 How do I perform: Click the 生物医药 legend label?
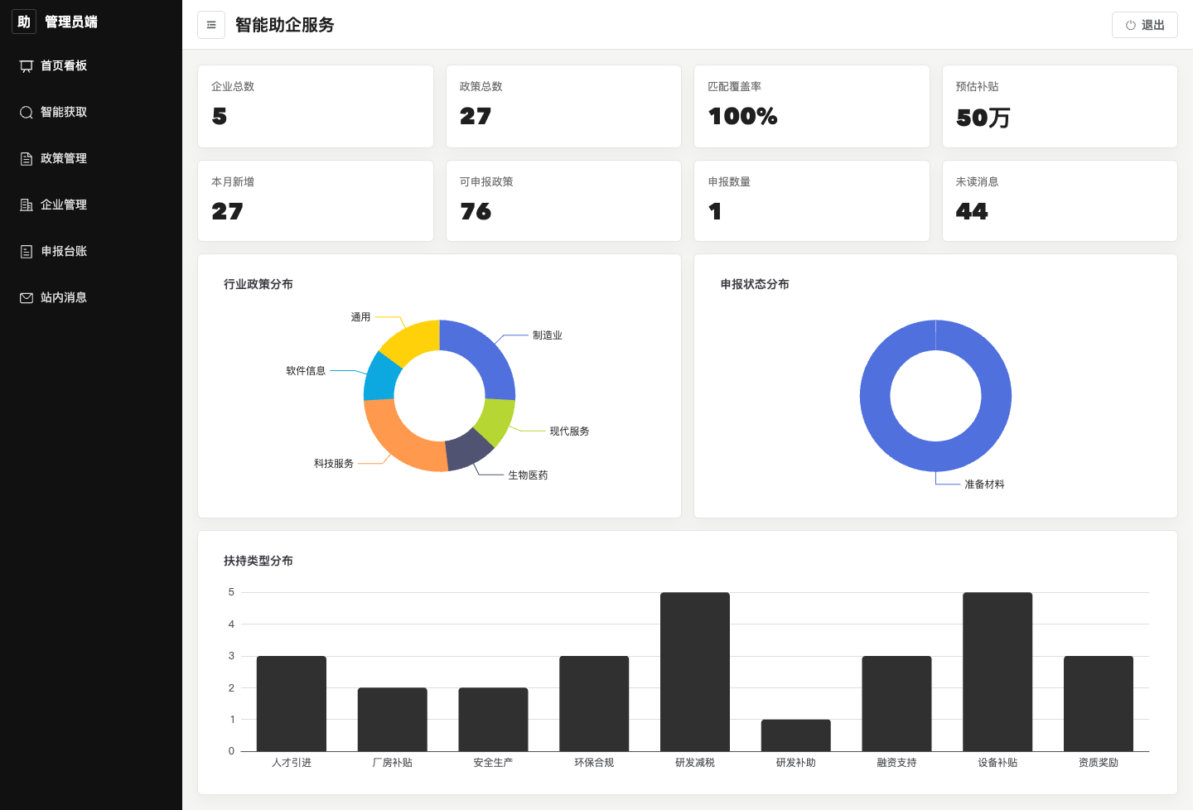coord(528,475)
